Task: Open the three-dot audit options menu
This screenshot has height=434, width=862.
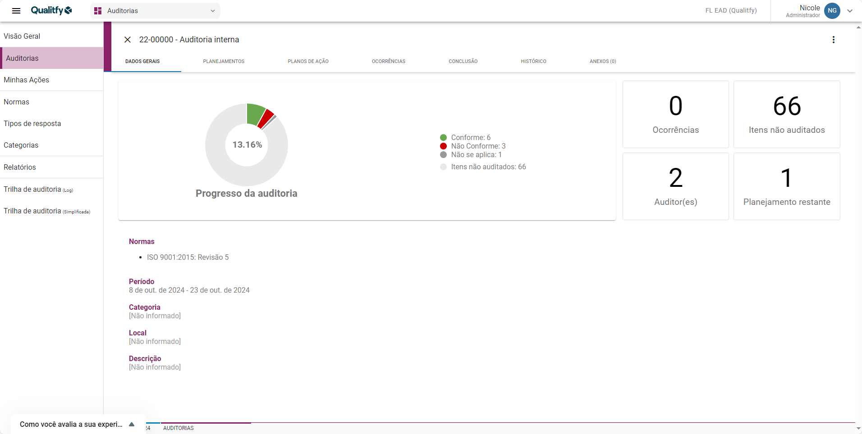Action: tap(834, 40)
